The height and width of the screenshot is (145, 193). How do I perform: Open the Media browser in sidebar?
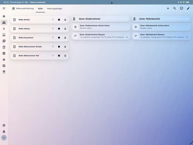point(4,41)
